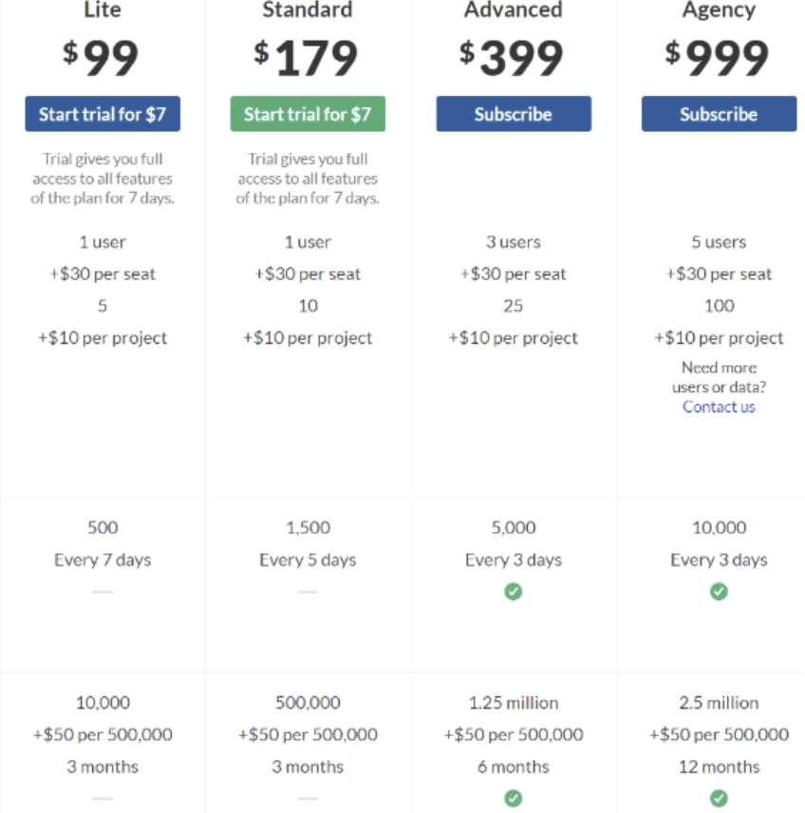Select the Standard plan heading
Image resolution: width=805 pixels, height=813 pixels.
[308, 9]
